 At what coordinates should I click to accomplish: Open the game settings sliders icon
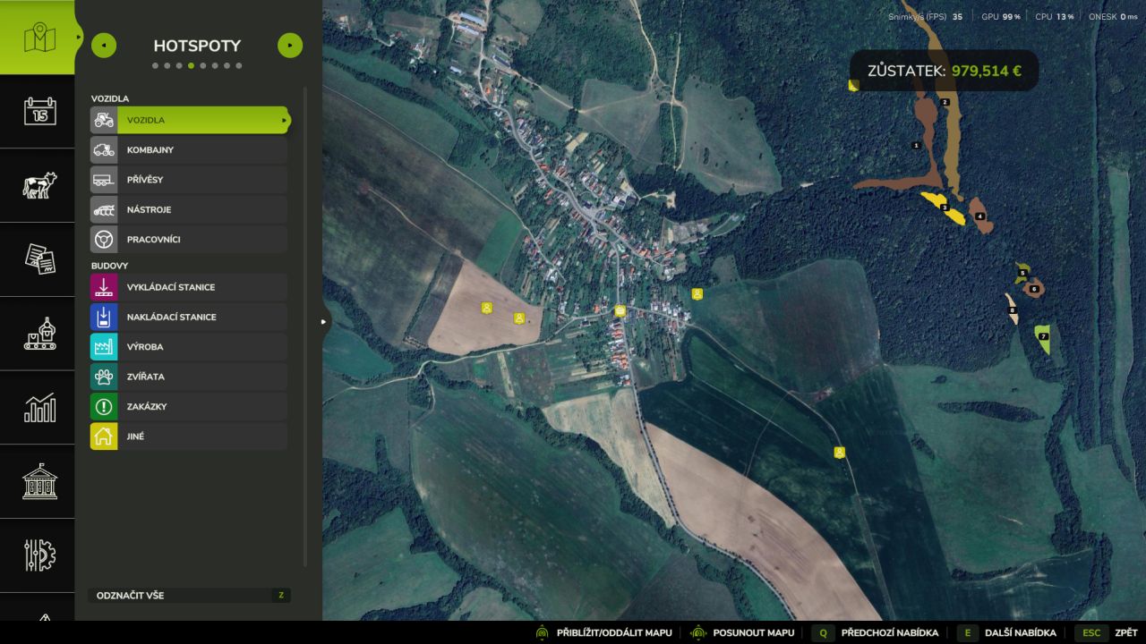[39, 555]
